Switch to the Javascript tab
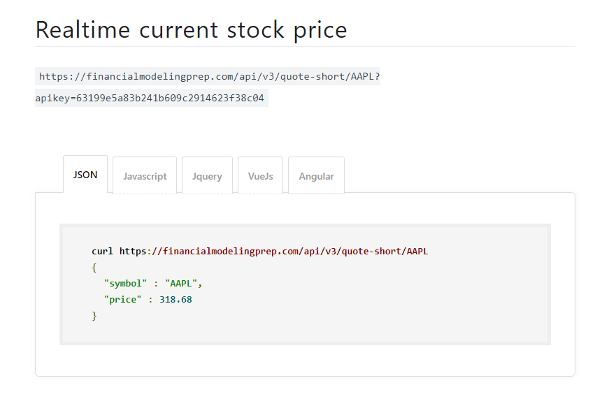This screenshot has height=406, width=602. coord(145,176)
